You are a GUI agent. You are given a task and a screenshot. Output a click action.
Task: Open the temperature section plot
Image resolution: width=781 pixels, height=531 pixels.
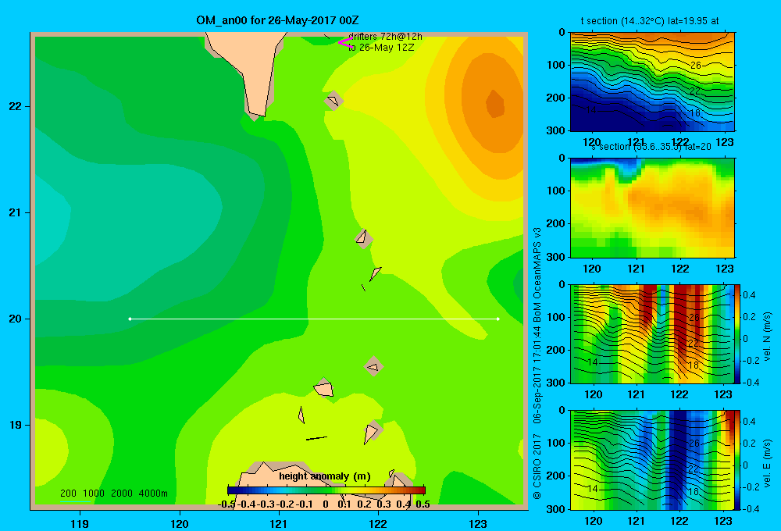click(x=652, y=82)
